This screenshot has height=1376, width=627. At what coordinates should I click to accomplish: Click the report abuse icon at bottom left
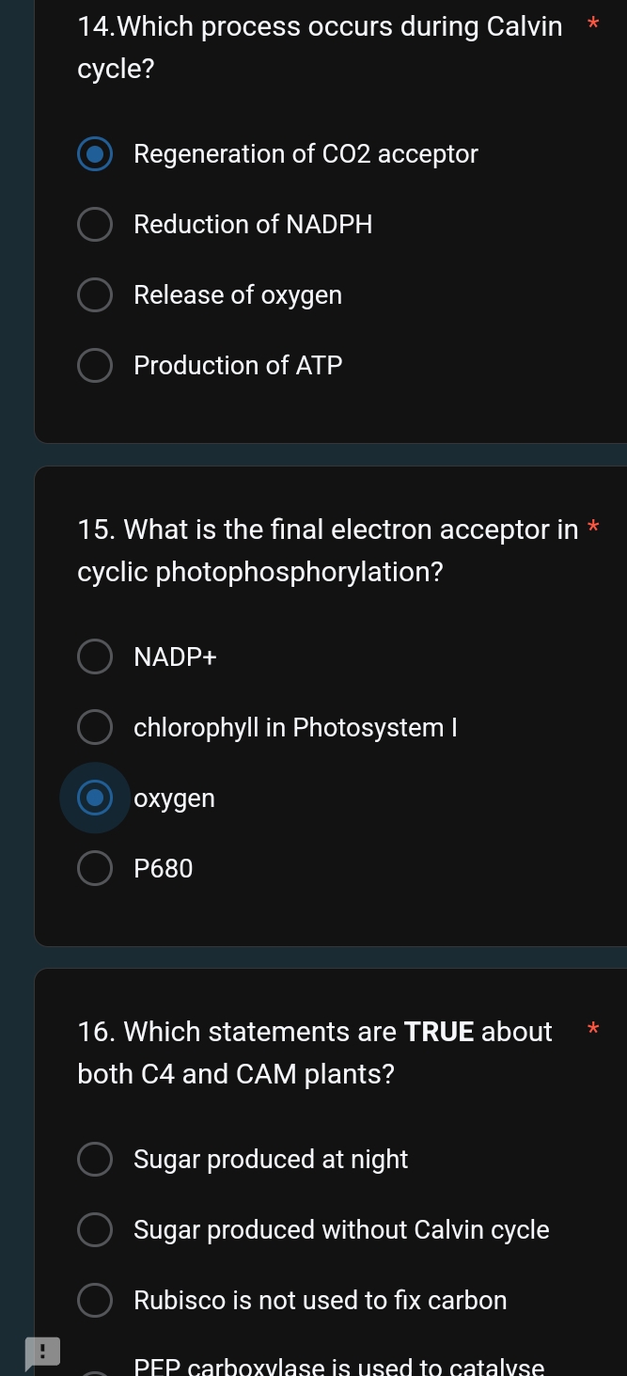(x=42, y=1352)
